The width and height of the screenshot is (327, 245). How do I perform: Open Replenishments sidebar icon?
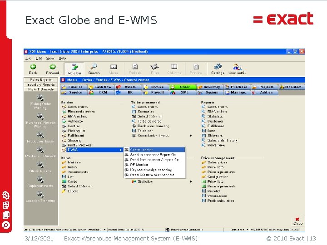coord(40,179)
